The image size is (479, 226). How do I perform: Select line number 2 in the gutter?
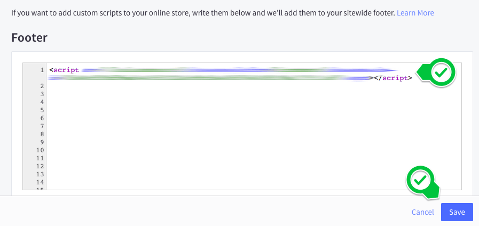tap(41, 86)
